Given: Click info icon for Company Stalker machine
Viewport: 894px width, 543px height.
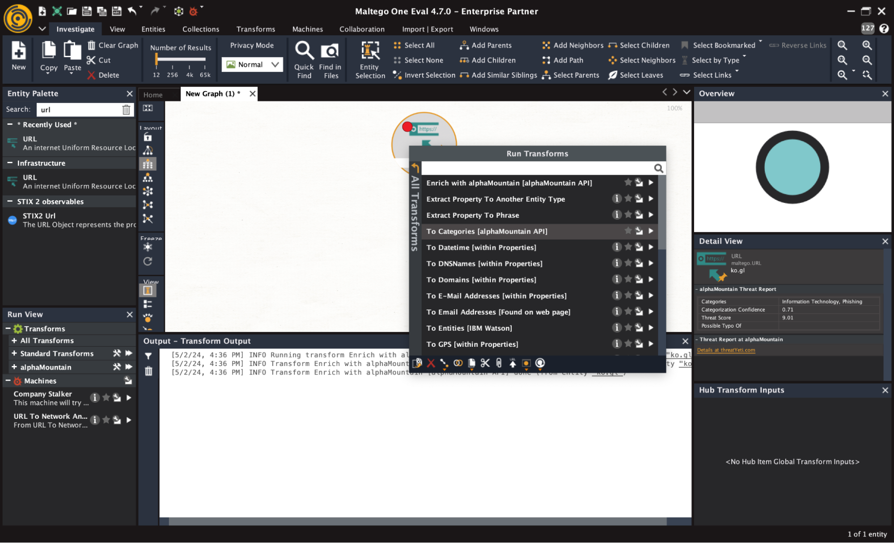Looking at the screenshot, I should click(x=94, y=397).
